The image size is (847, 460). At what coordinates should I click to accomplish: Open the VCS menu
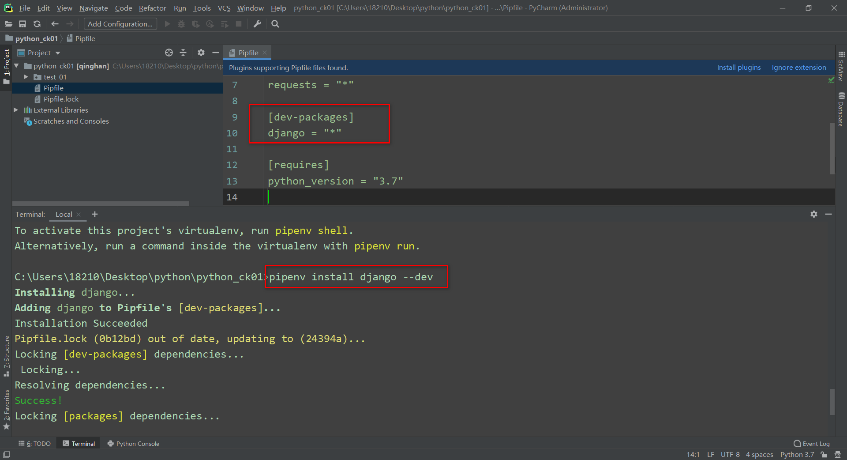point(224,8)
